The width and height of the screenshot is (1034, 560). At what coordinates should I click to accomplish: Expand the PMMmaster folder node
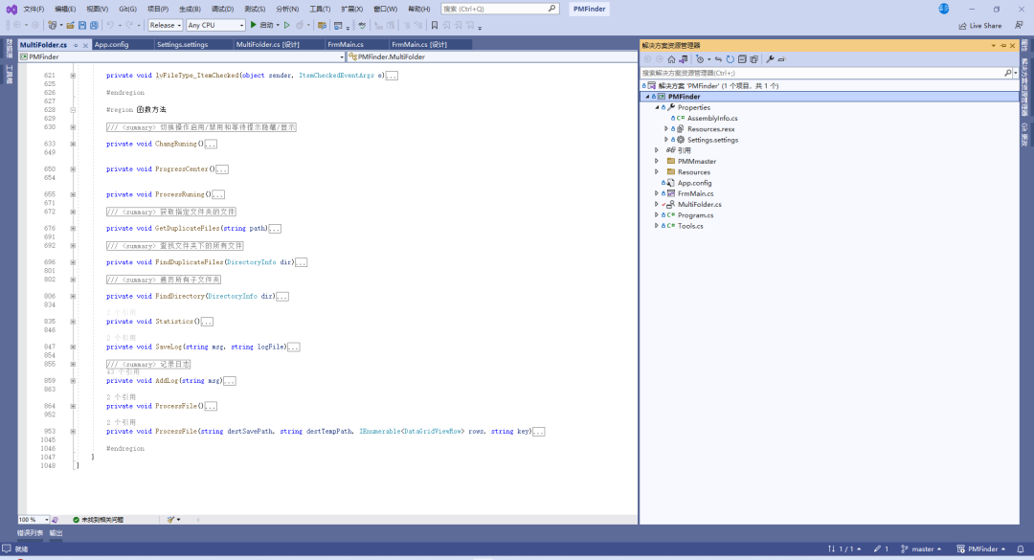coord(657,162)
